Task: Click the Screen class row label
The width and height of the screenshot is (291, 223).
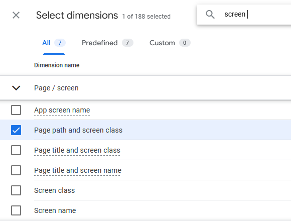Action: click(54, 190)
